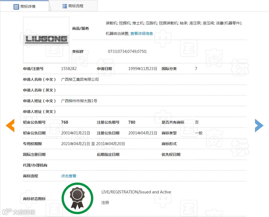Select registration announcement date 2001年04月21日

[x=143, y=133]
